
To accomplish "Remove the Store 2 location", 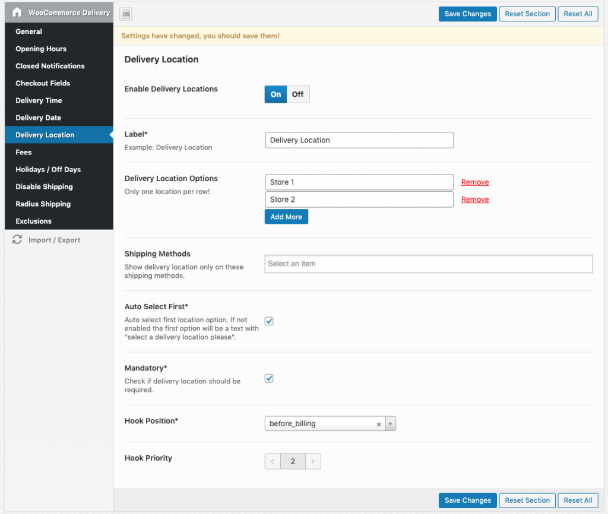I will [475, 199].
